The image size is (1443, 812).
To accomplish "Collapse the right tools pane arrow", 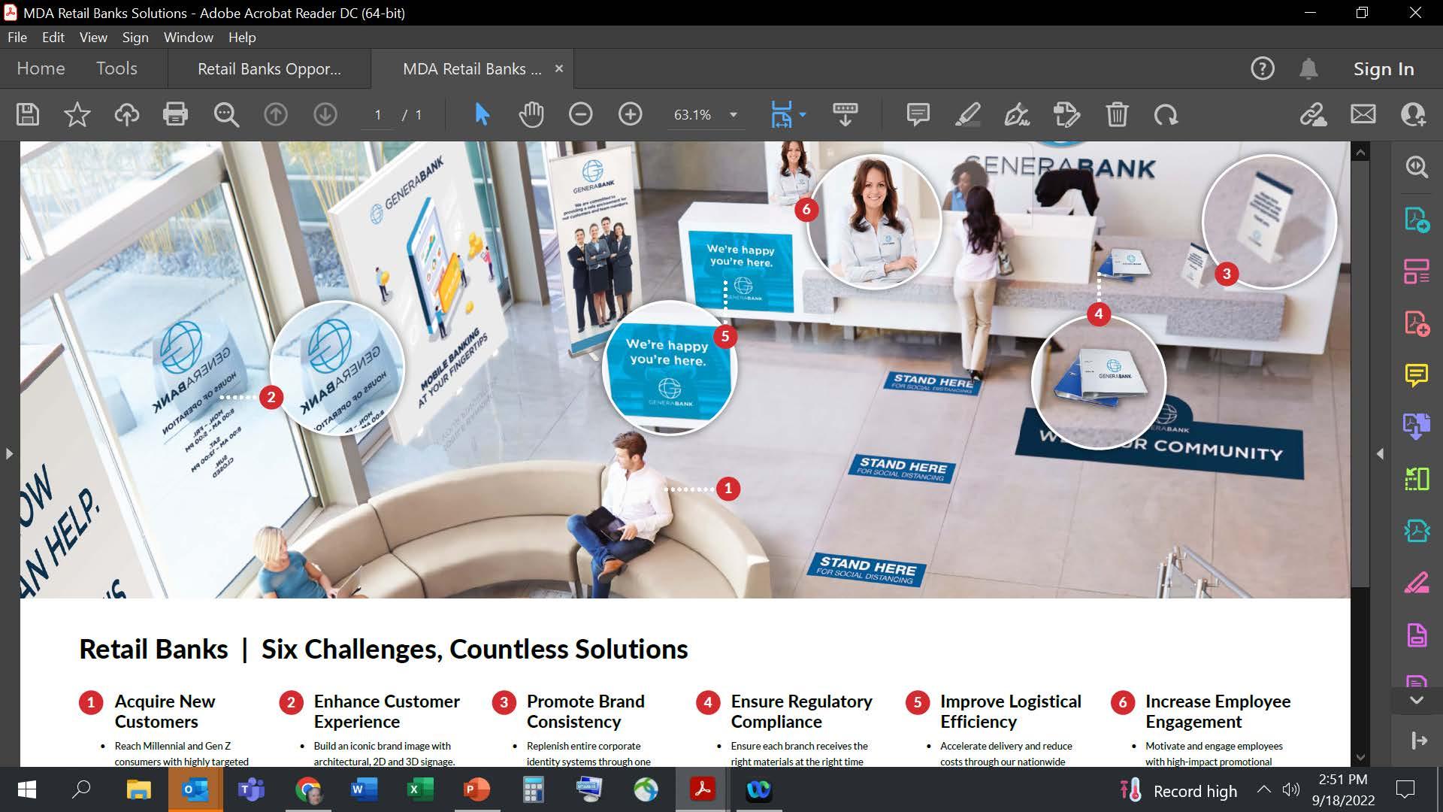I will coord(1380,453).
